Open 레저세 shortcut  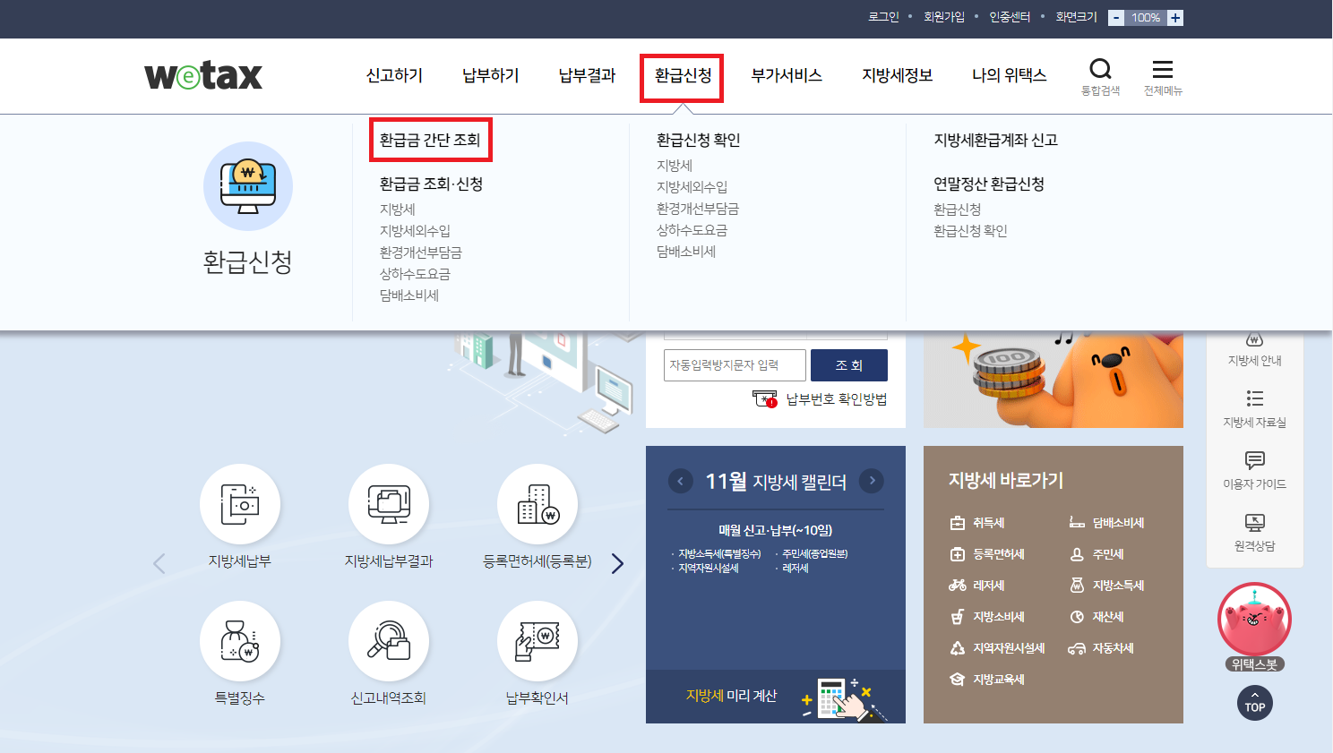click(977, 586)
